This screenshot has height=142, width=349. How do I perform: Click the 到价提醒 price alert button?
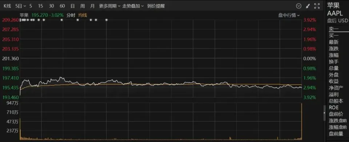coord(156,6)
